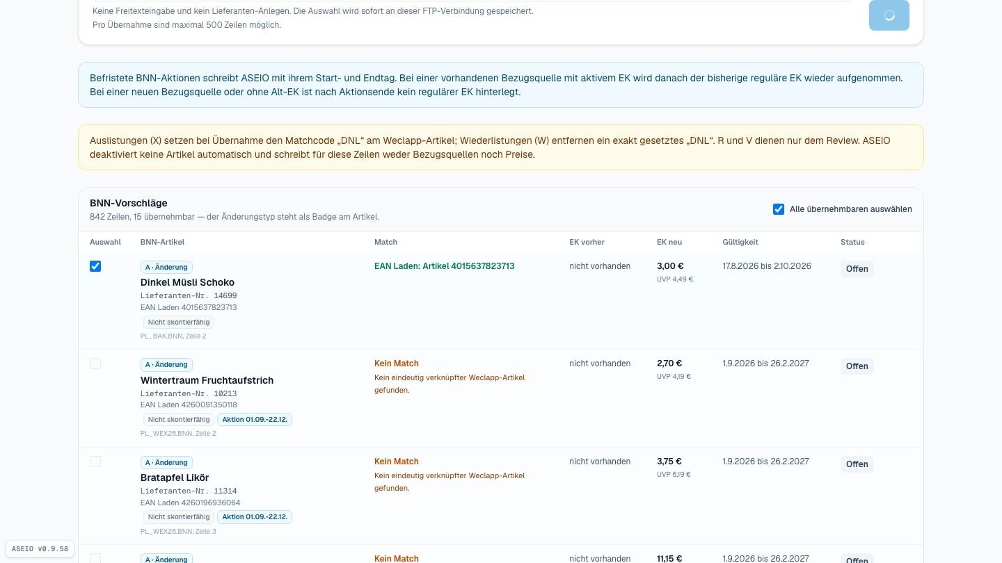Click the 'A · Änderung' badge above Bratapfel Likör
The image size is (1002, 563).
pyautogui.click(x=166, y=462)
